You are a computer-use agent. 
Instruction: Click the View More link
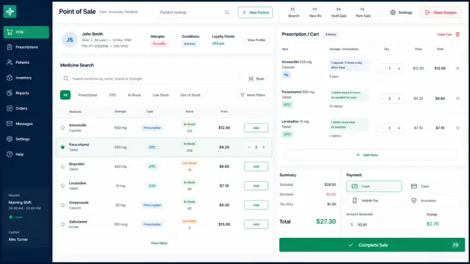click(159, 243)
